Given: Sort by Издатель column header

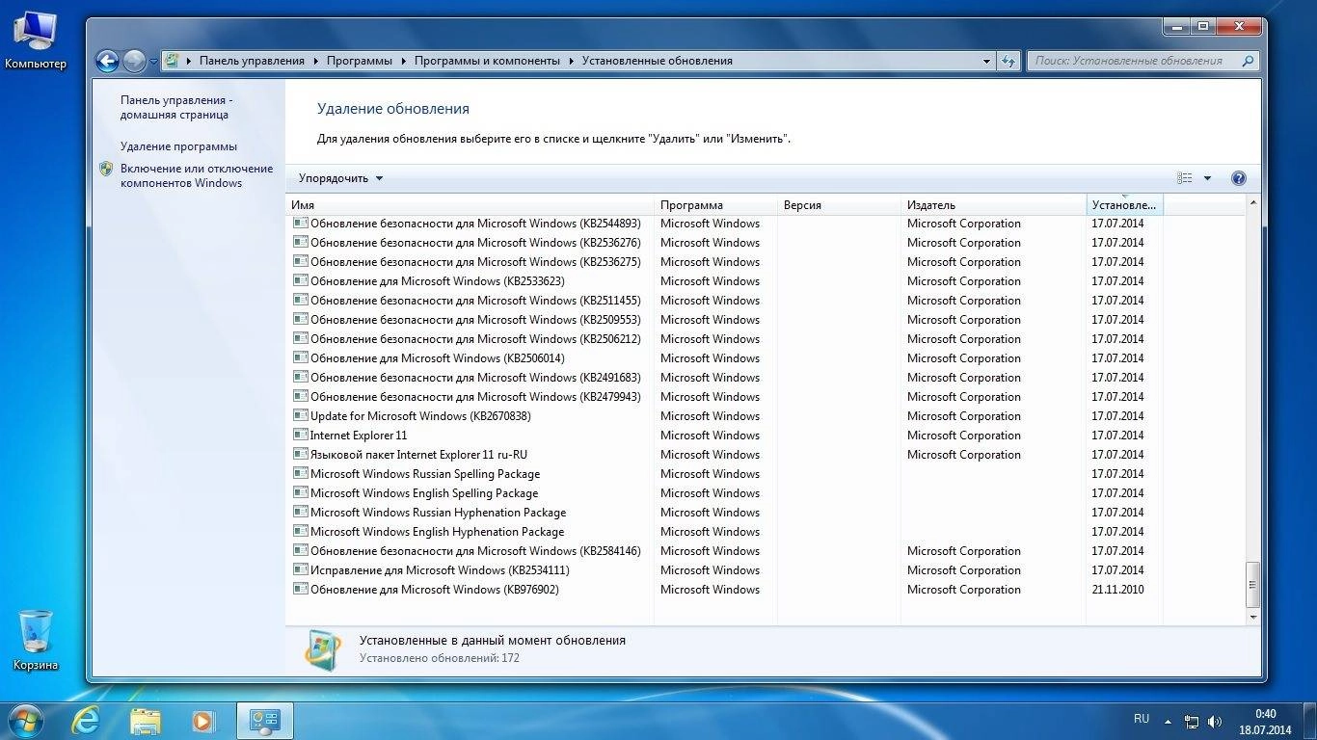Looking at the screenshot, I should pyautogui.click(x=993, y=205).
